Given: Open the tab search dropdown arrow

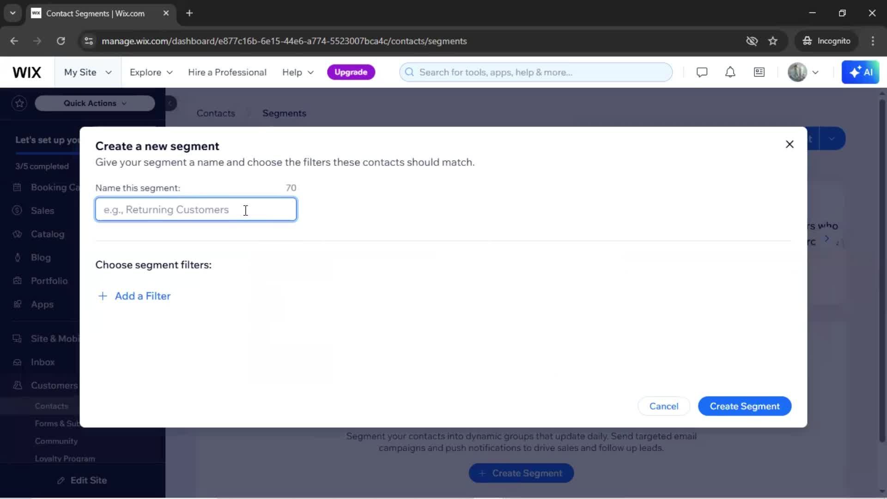Looking at the screenshot, I should click(12, 13).
